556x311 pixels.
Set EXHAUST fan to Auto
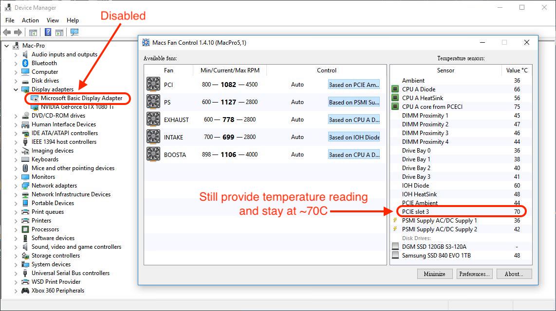coord(297,120)
